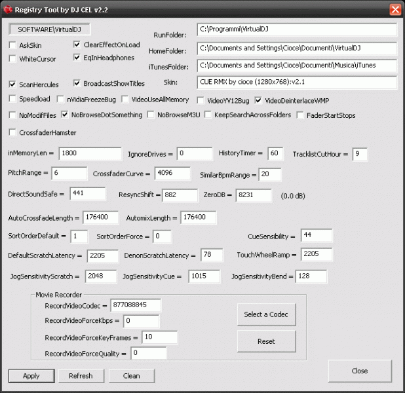Edit the RunFolder path field

point(297,29)
